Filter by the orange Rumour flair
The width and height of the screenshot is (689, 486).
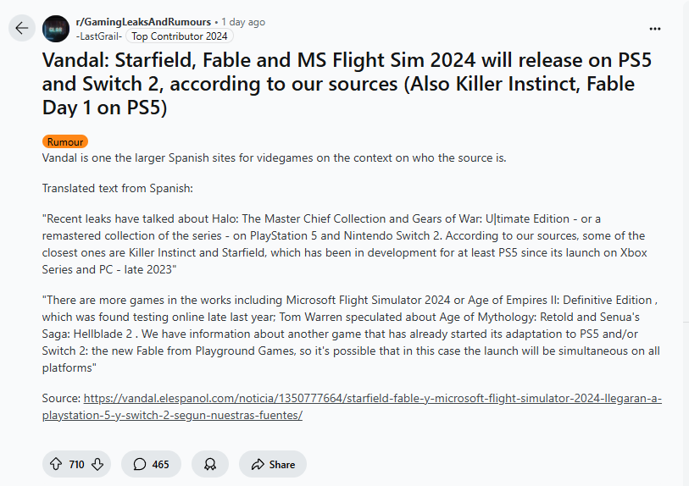[x=64, y=142]
